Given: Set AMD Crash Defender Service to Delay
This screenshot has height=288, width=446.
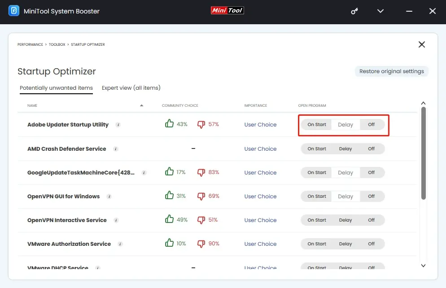Looking at the screenshot, I should pos(345,148).
